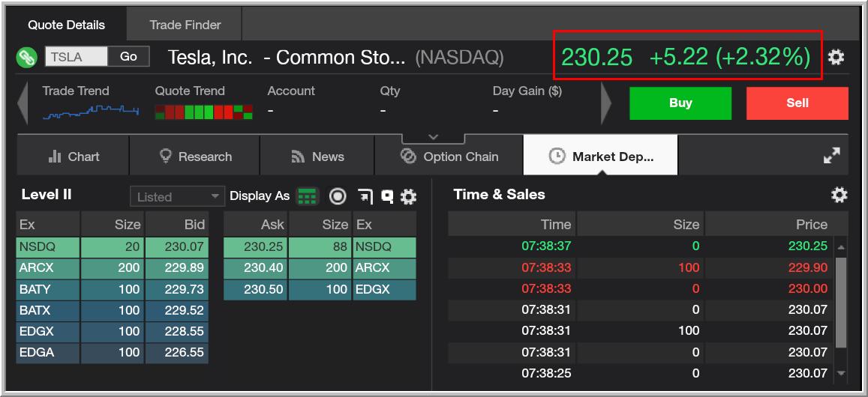The image size is (868, 397).
Task: Open the Chart tab
Action: tap(73, 157)
